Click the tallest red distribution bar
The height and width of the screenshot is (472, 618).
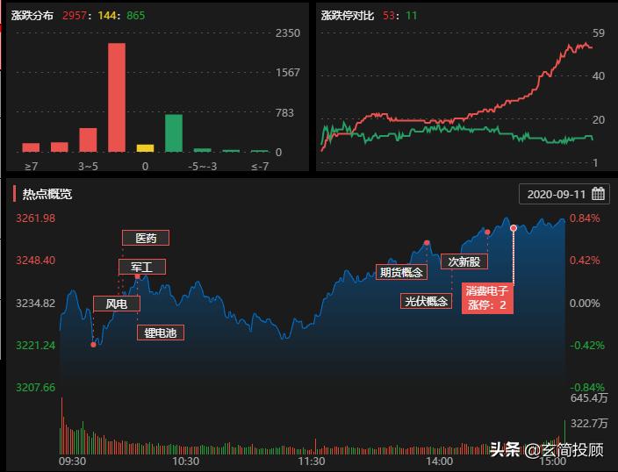(117, 97)
